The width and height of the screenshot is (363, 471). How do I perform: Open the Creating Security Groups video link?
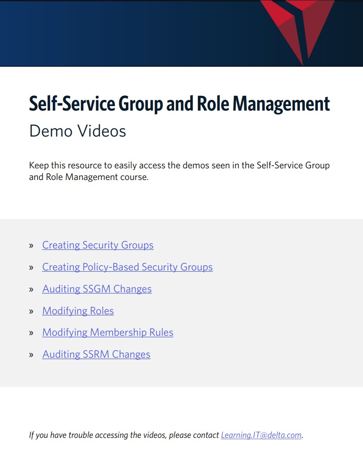point(98,245)
